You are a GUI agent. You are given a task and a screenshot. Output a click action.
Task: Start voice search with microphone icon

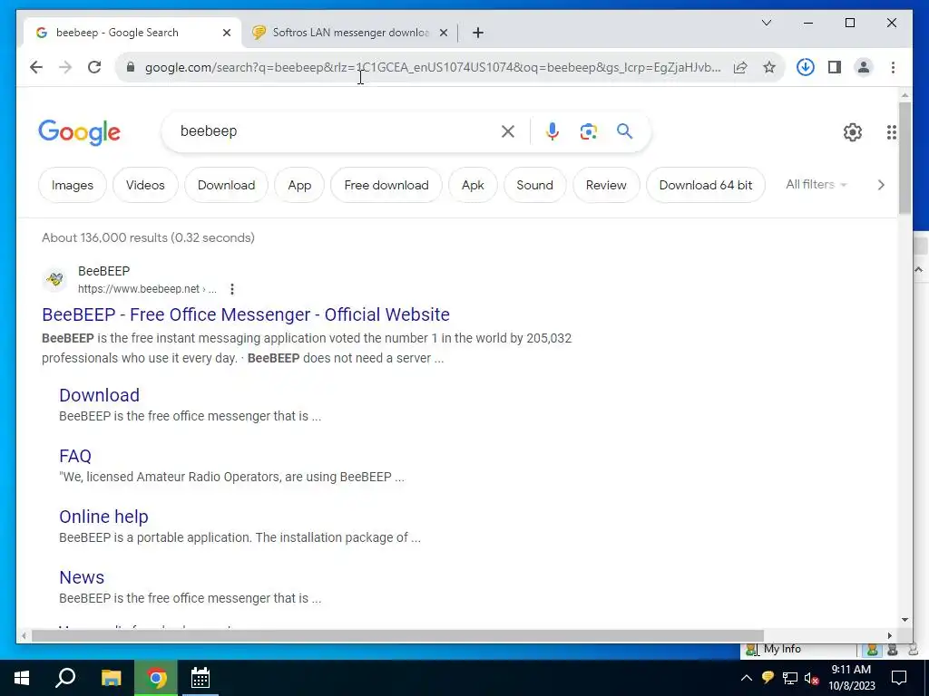pos(553,131)
